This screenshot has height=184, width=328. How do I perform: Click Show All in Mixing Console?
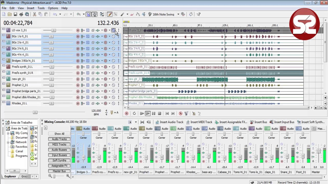pyautogui.click(x=59, y=134)
